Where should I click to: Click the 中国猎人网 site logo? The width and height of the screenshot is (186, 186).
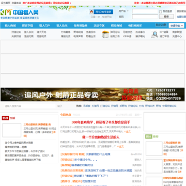[x=20, y=12]
